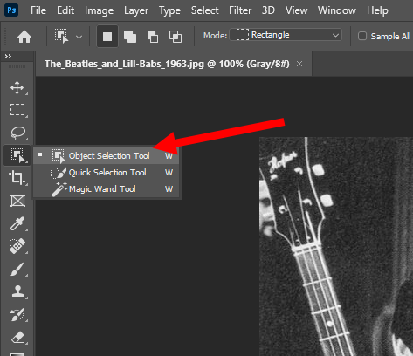This screenshot has width=413, height=356.
Task: Select the Move tool
Action: click(17, 87)
